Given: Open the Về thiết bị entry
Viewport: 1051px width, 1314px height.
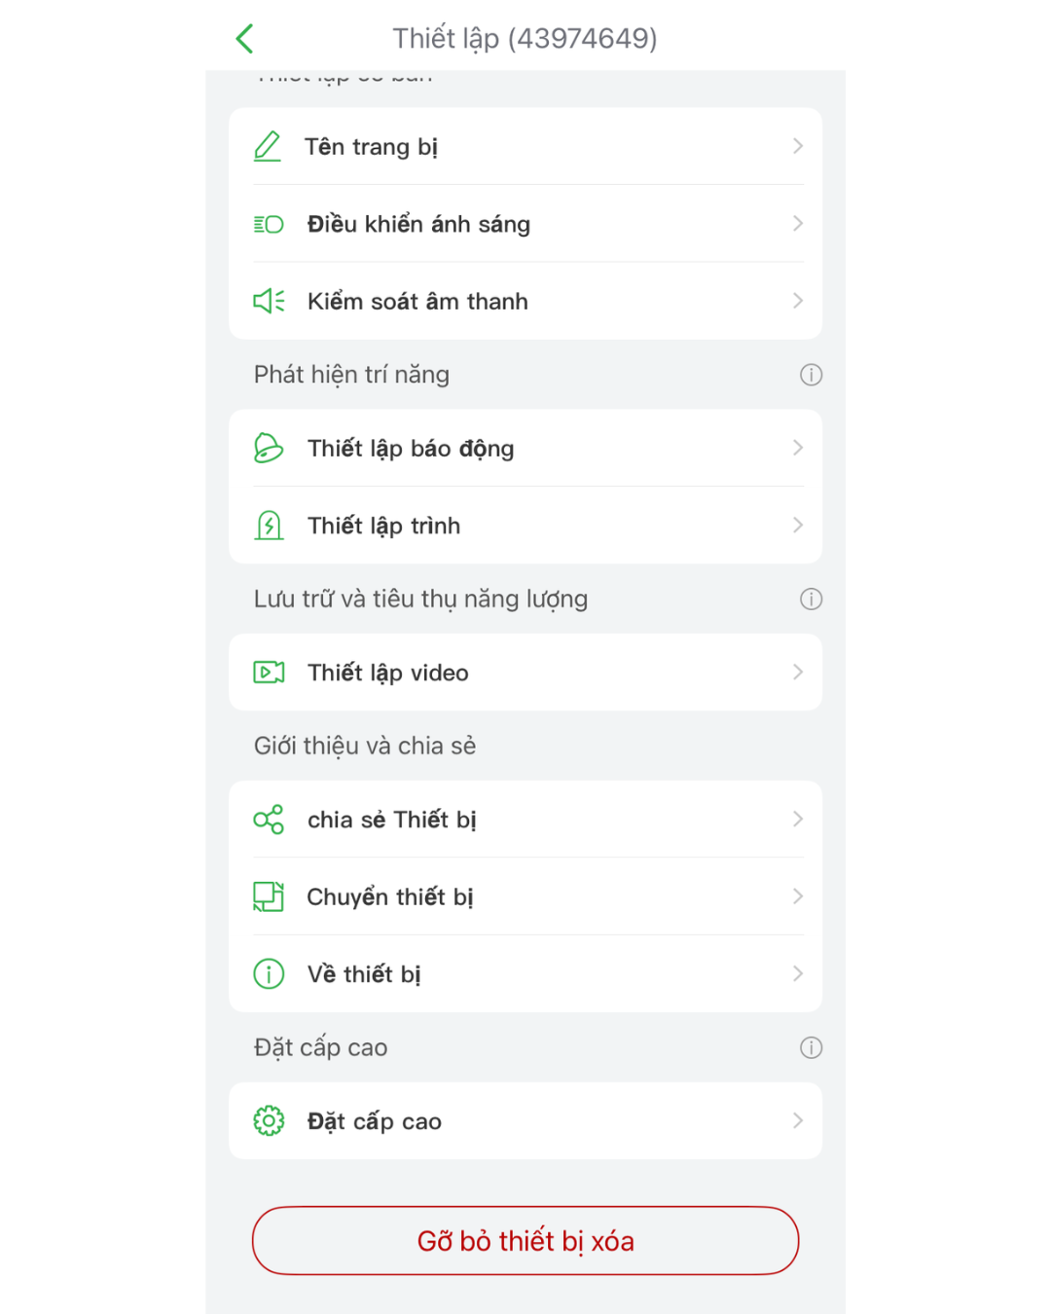Looking at the screenshot, I should [x=525, y=974].
